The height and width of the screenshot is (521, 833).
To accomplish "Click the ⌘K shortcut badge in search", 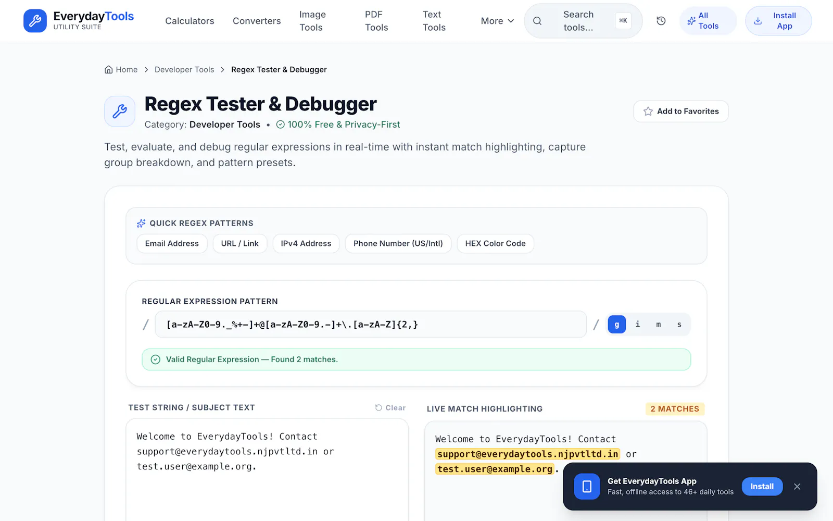I will 623,21.
